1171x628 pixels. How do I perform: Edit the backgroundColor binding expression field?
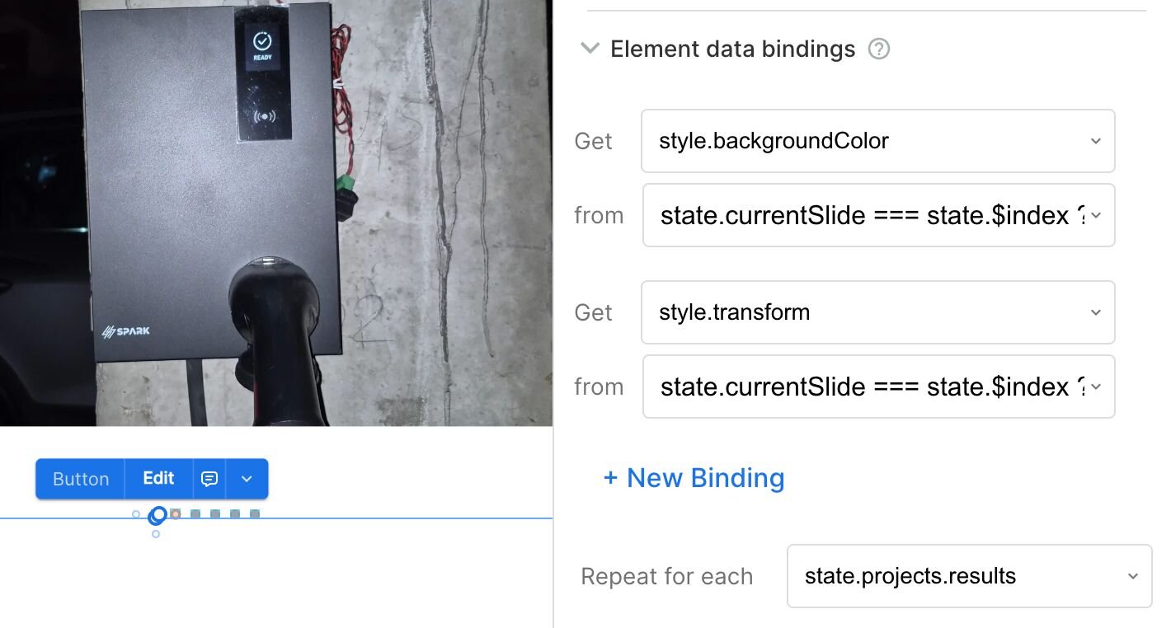pos(877,216)
